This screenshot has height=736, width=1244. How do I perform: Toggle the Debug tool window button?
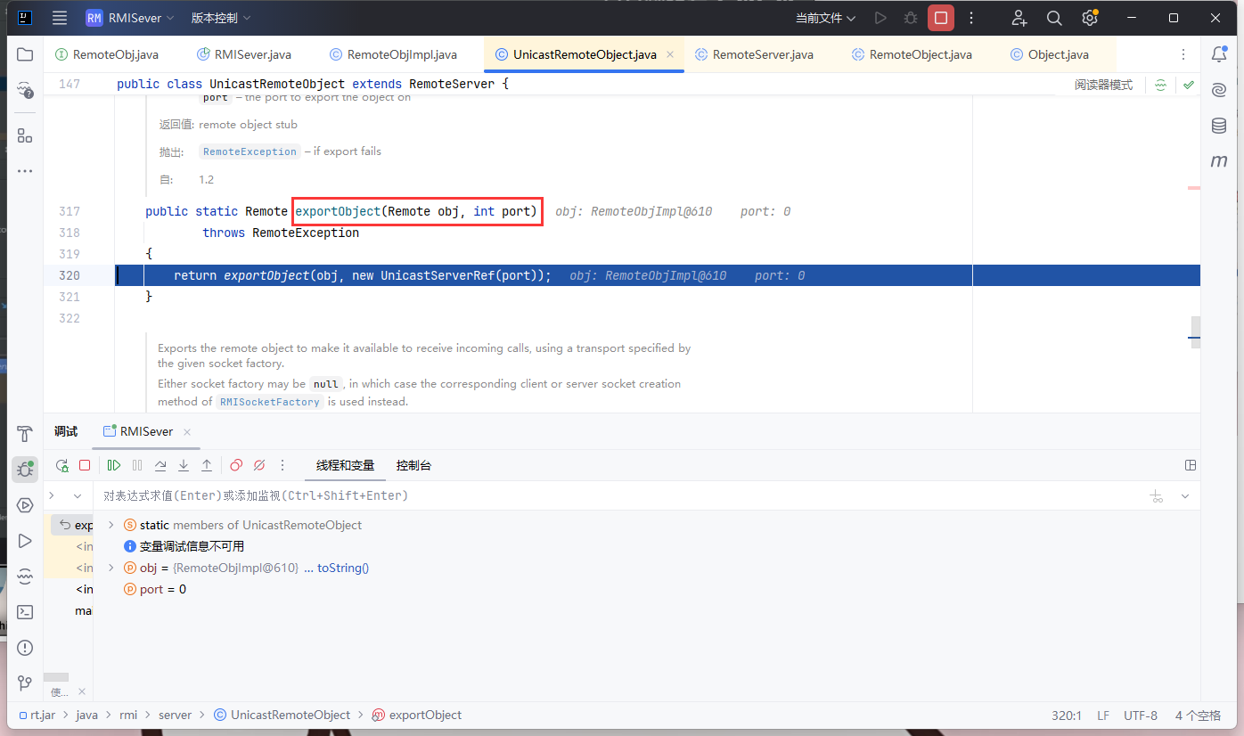click(25, 470)
